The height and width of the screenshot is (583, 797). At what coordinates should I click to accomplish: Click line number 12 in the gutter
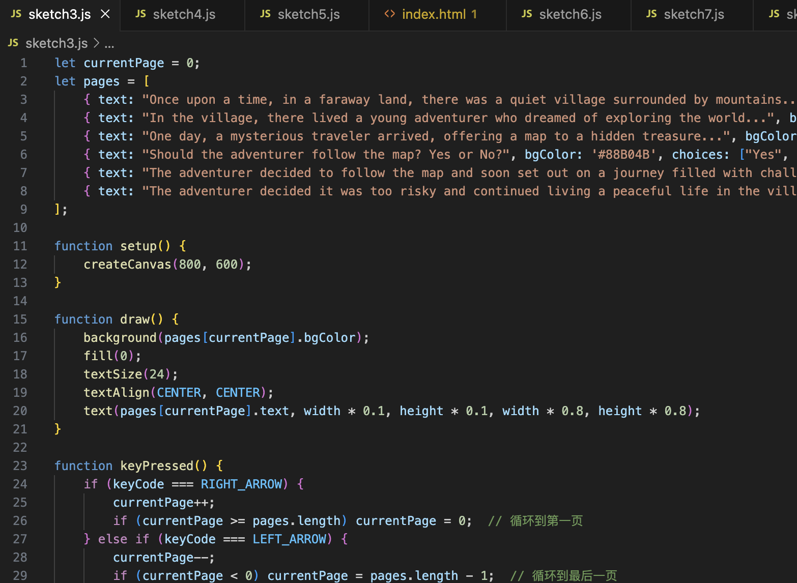[20, 264]
